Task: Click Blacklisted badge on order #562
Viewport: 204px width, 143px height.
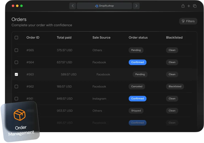Action: (x=175, y=87)
